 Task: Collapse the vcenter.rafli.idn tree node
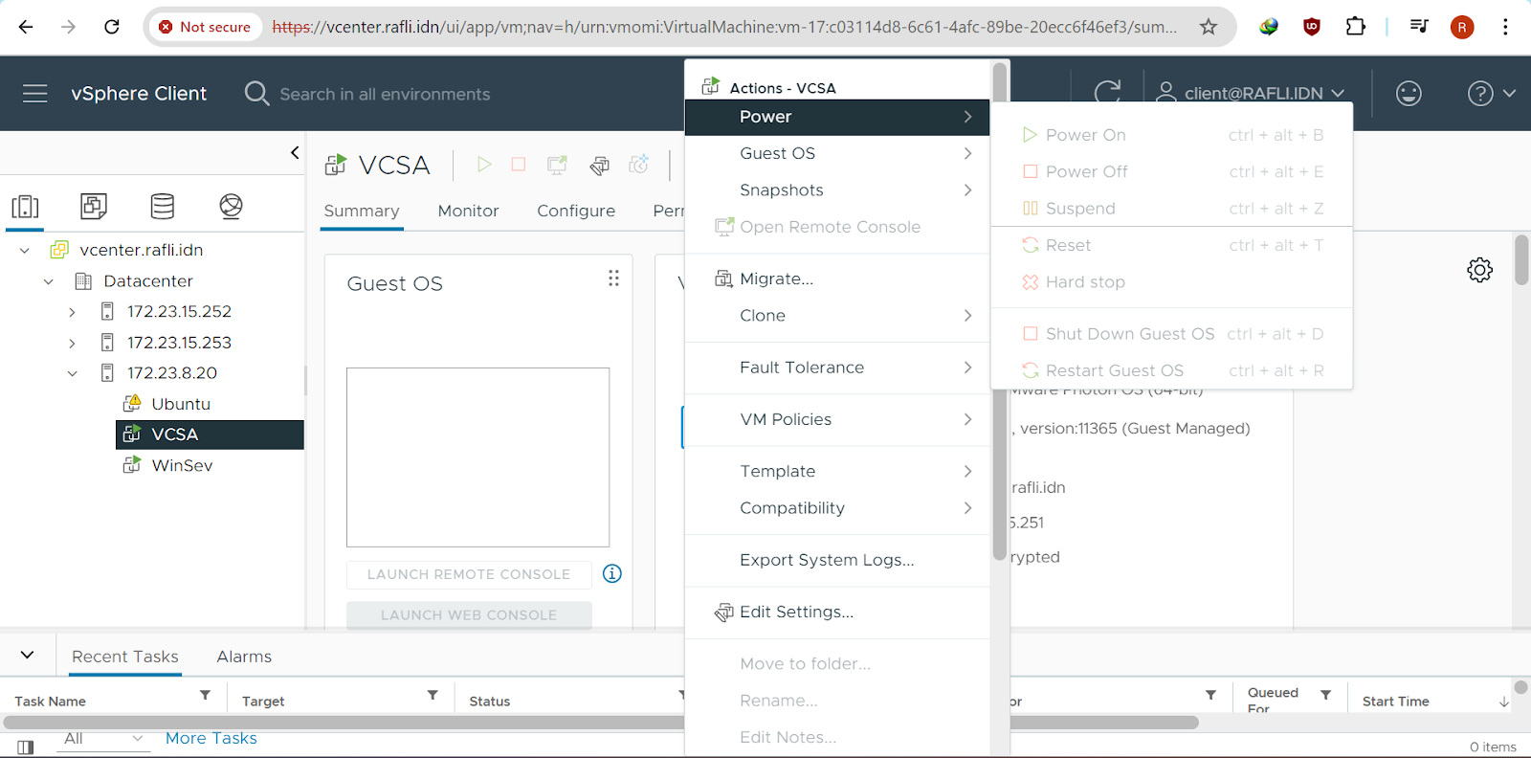[25, 251]
